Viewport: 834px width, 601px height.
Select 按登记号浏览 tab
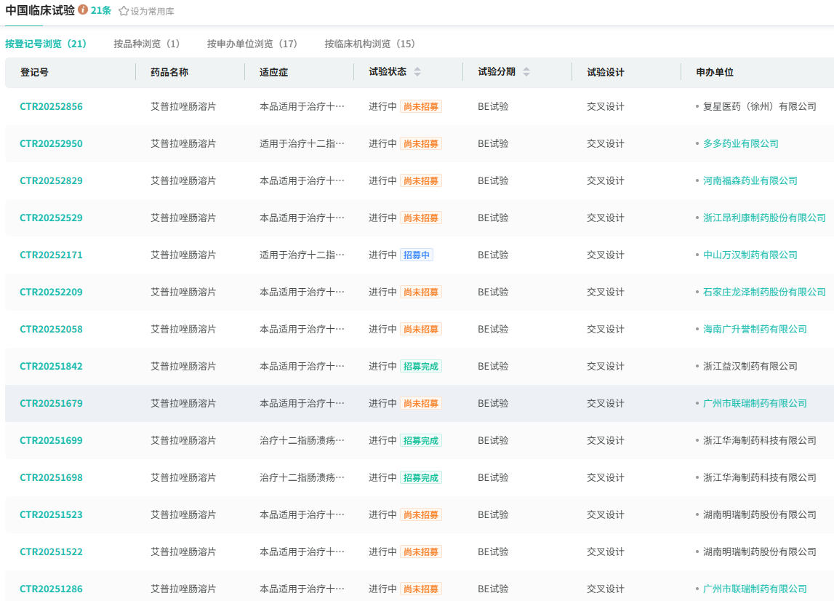point(46,44)
